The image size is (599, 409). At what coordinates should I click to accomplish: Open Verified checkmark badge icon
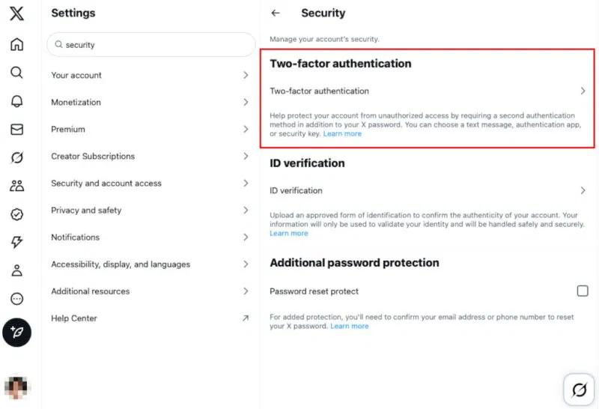(x=16, y=214)
